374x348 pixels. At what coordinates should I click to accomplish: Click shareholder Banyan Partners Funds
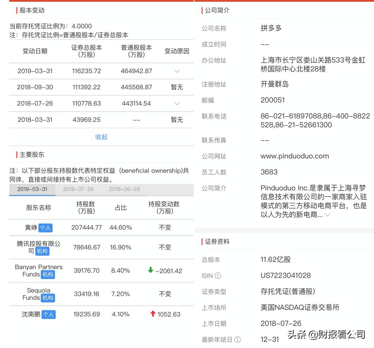click(x=39, y=270)
